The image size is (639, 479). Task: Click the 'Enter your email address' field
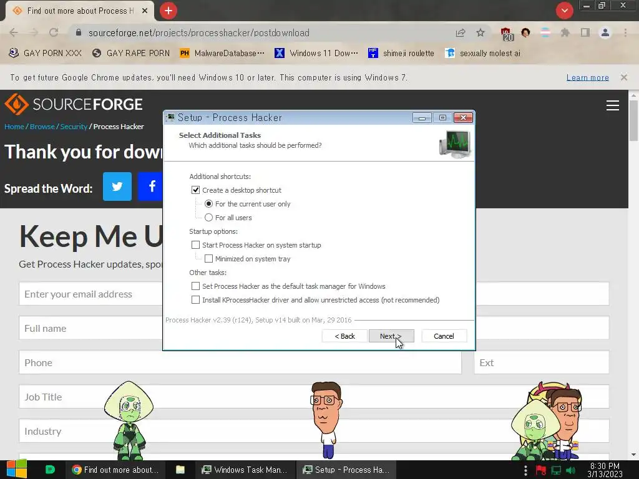(x=91, y=294)
